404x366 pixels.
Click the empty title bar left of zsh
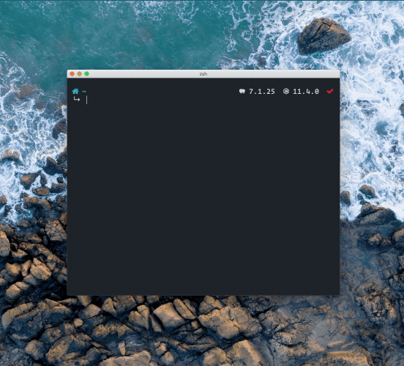pos(144,74)
